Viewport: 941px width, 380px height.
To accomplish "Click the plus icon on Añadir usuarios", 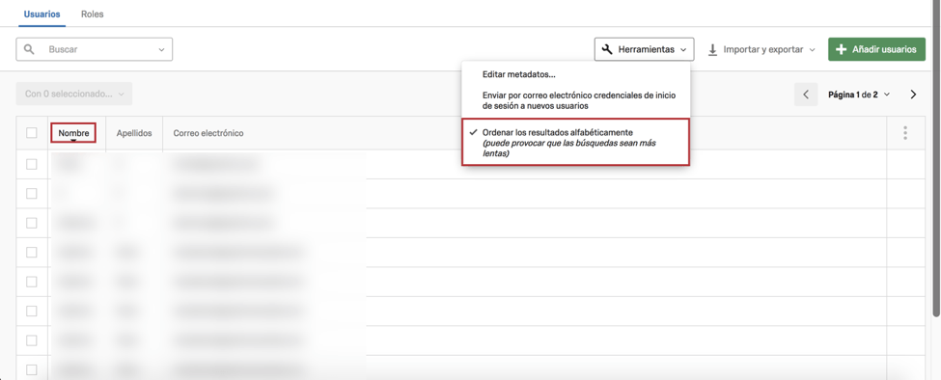I will (x=842, y=49).
